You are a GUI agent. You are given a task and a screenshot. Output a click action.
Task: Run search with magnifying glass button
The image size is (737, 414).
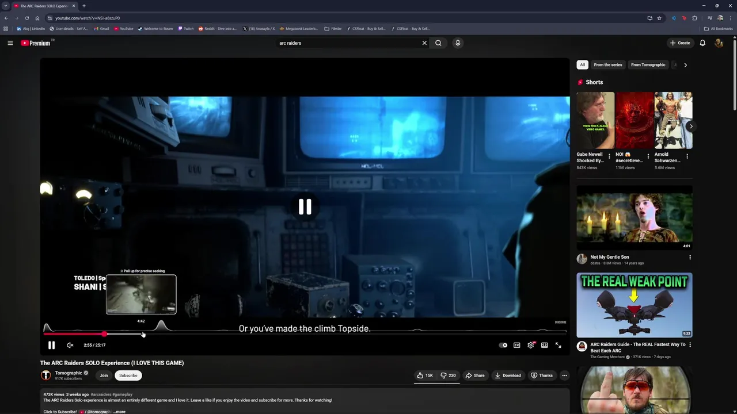(438, 43)
